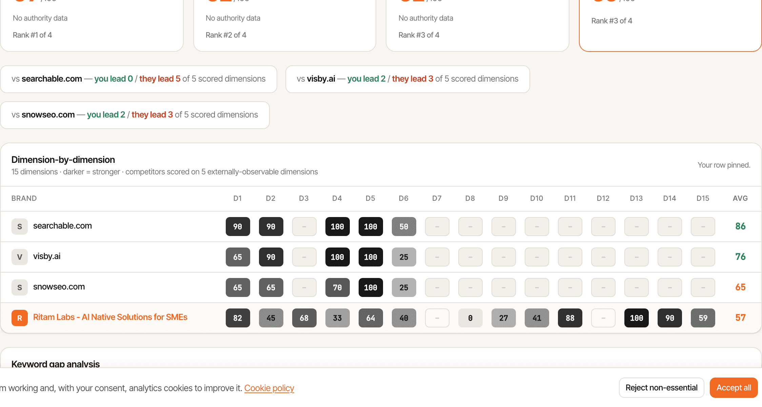
Task: Click the D1 column header
Action: [x=238, y=198]
